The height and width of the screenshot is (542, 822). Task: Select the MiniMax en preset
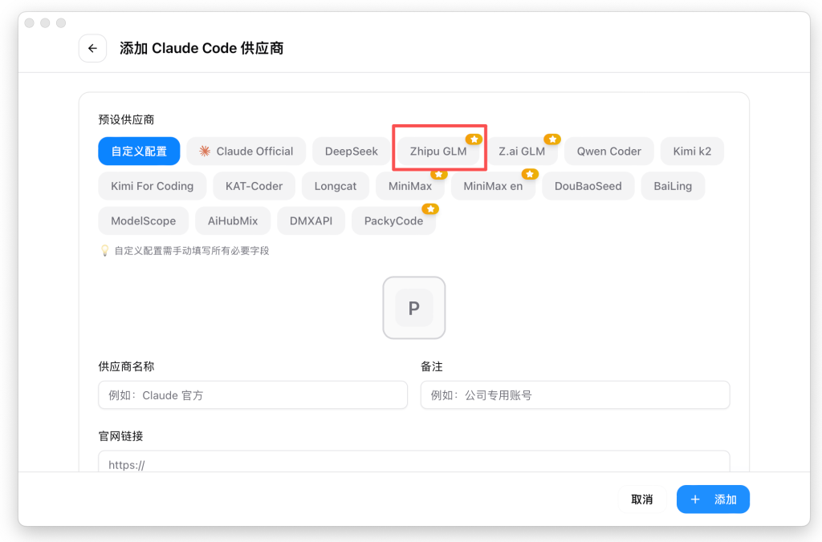493,186
